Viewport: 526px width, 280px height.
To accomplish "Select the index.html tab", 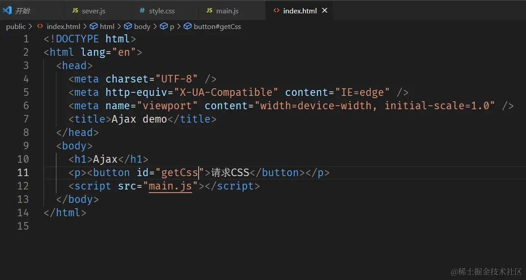I will [x=300, y=11].
